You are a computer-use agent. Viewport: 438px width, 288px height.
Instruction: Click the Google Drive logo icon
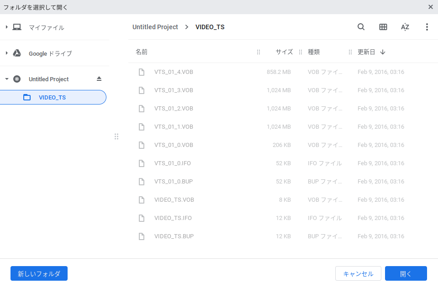[x=17, y=53]
